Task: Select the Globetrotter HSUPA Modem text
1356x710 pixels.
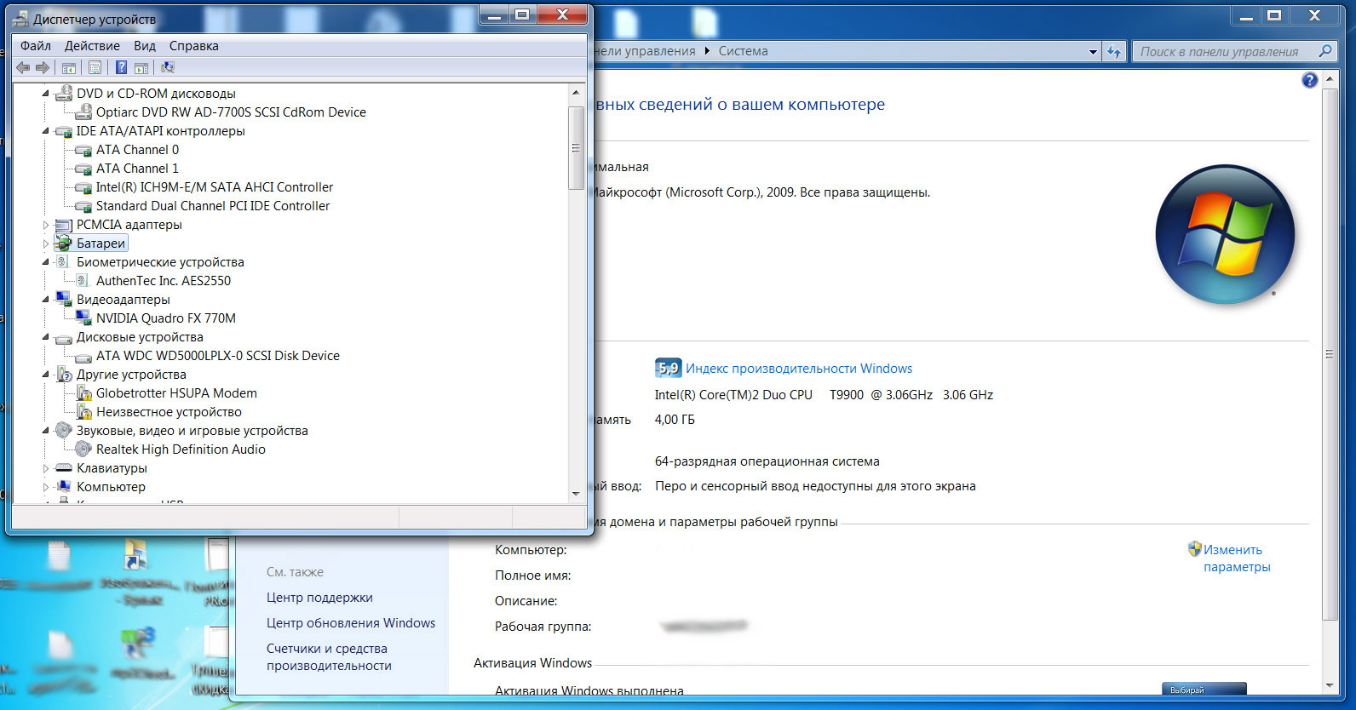Action: pyautogui.click(x=176, y=393)
